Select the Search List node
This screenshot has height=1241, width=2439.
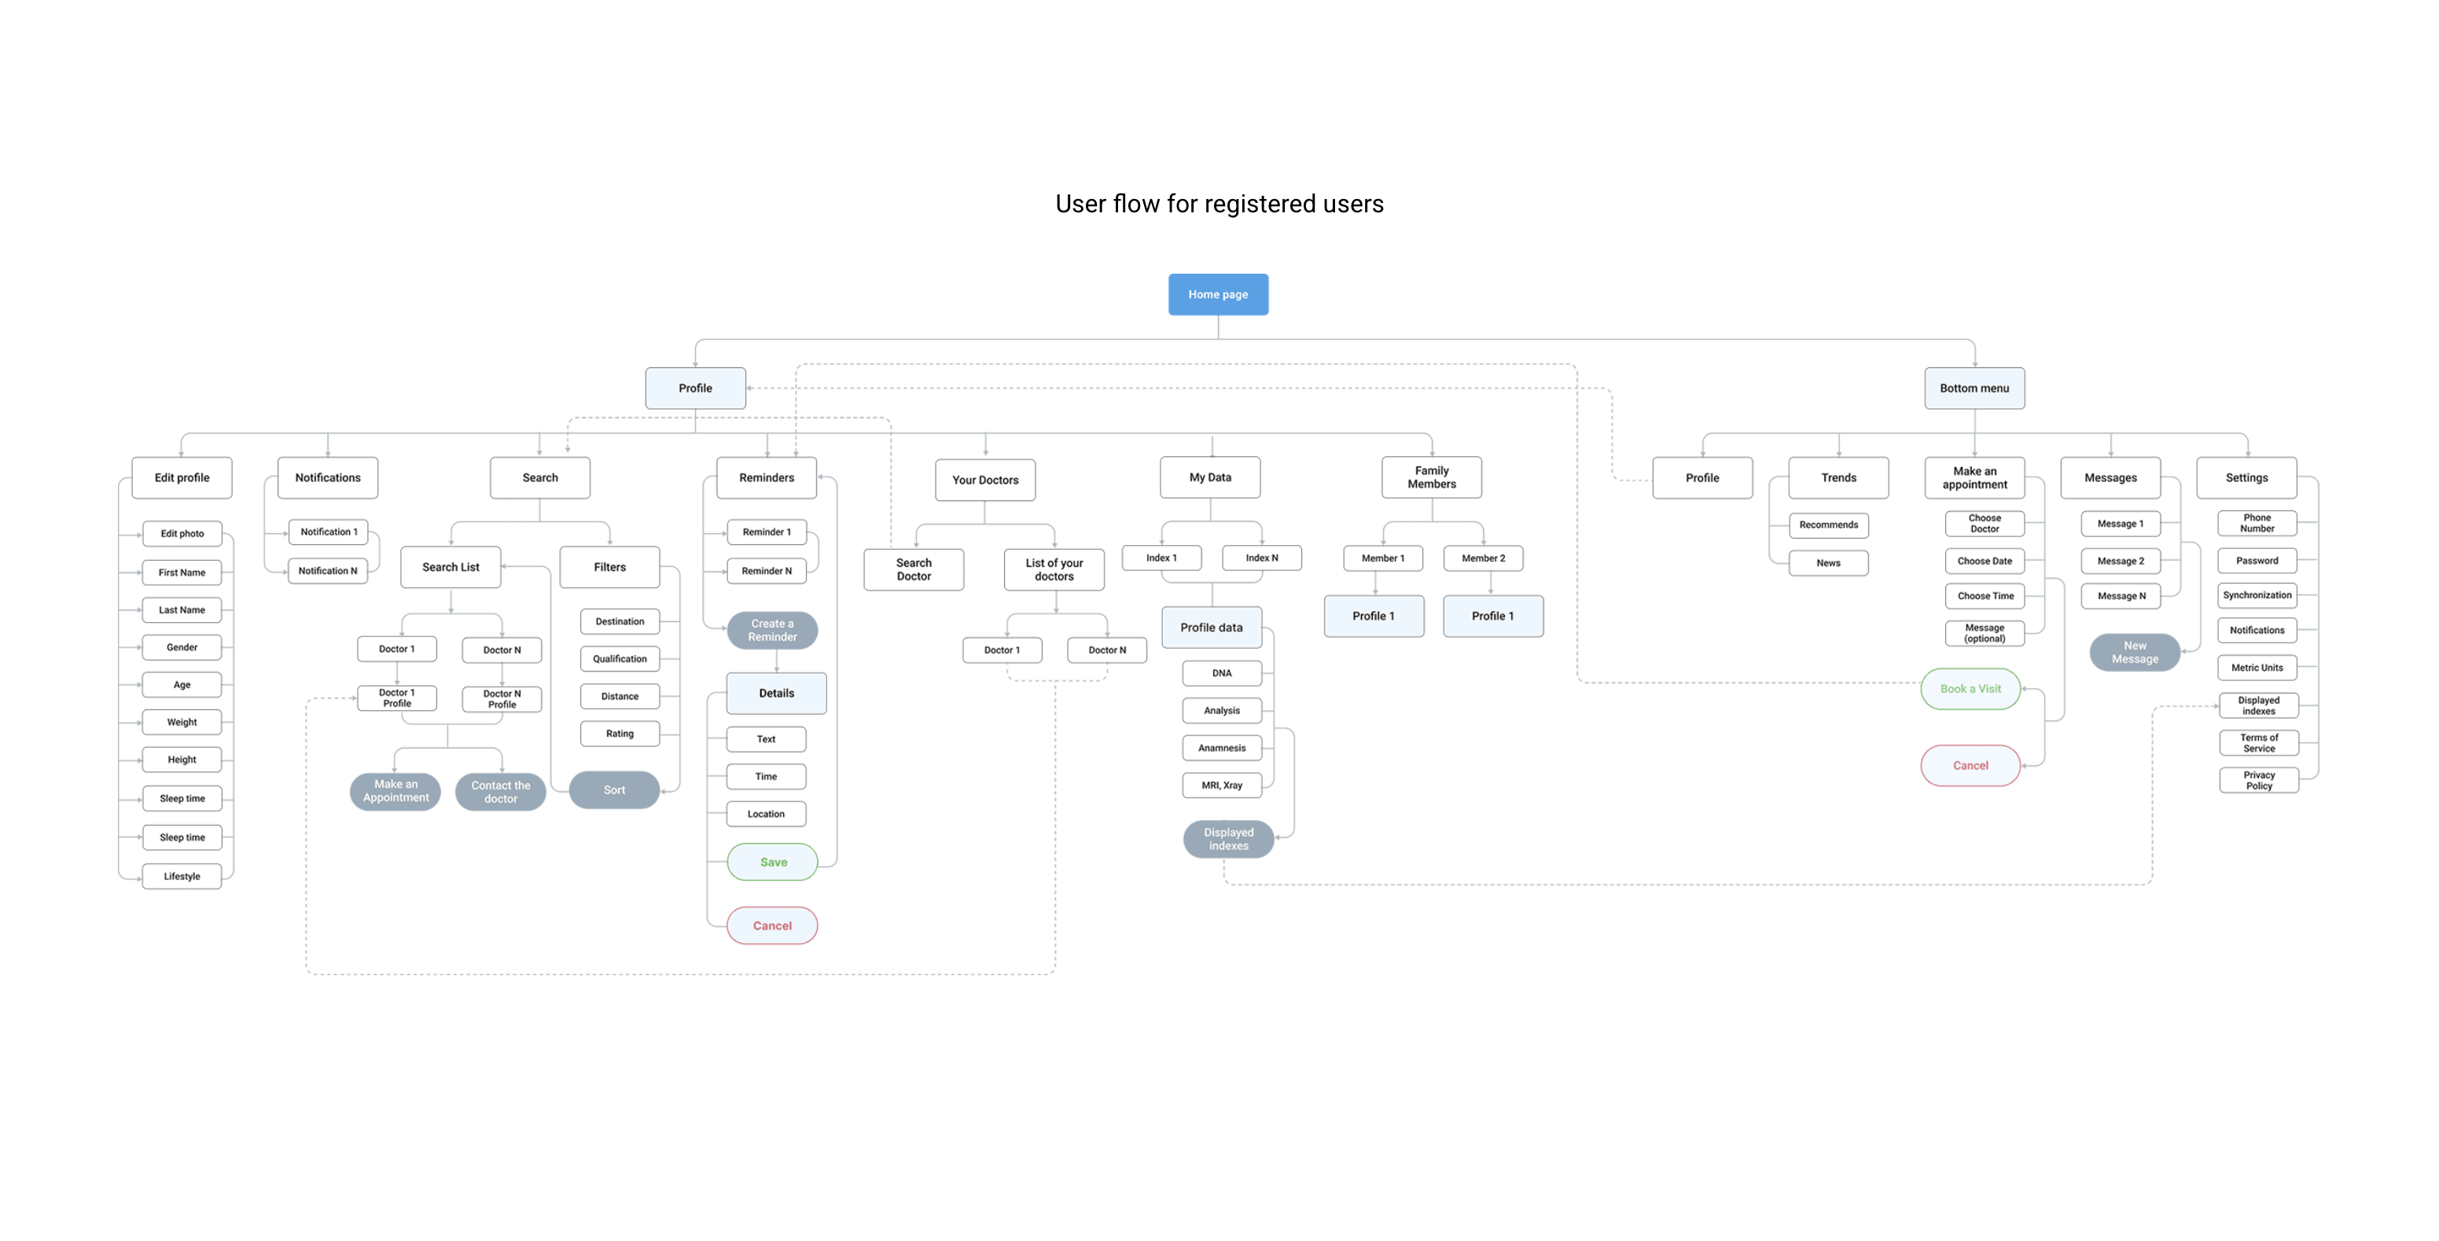(451, 568)
